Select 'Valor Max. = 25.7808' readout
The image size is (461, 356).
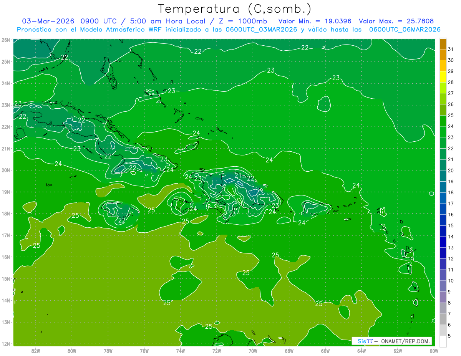[x=396, y=21]
